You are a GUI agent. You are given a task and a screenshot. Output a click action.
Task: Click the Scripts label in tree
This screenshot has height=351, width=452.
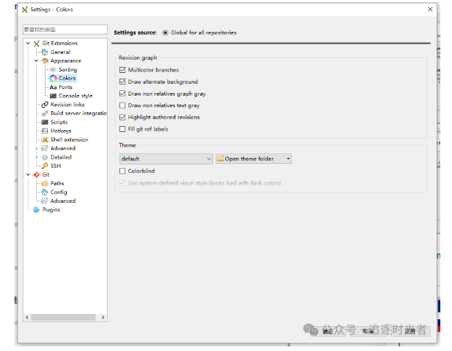point(59,122)
